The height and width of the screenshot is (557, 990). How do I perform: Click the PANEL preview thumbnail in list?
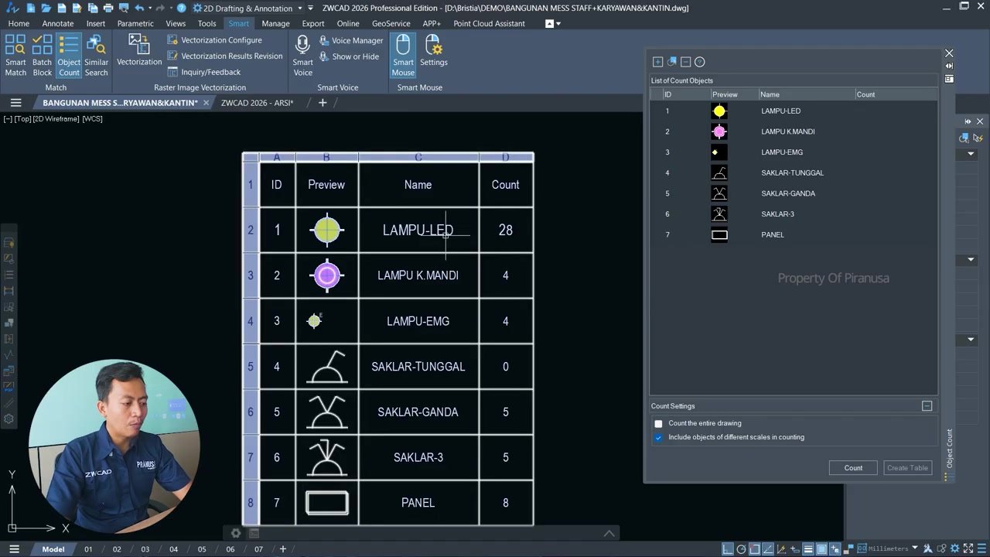(x=719, y=235)
